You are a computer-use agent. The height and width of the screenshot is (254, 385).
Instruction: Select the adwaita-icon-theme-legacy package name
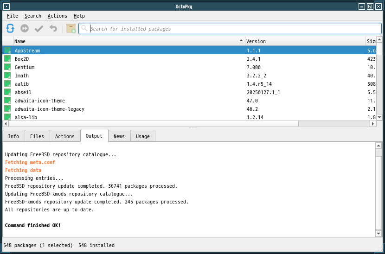pos(50,109)
